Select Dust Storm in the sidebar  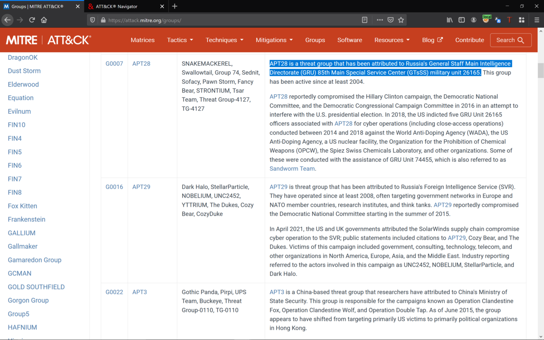24,71
